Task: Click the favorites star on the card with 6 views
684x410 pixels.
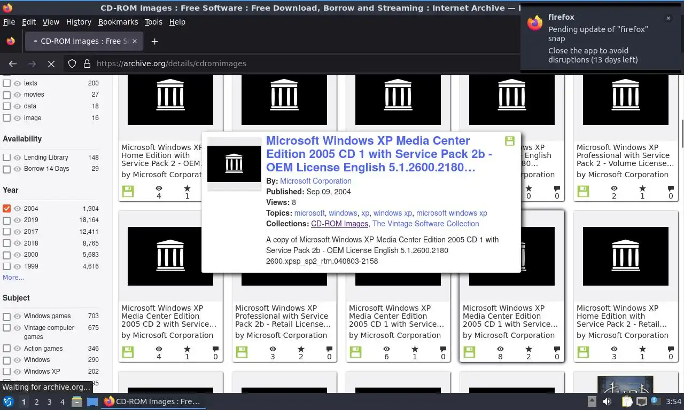Action: pyautogui.click(x=415, y=349)
